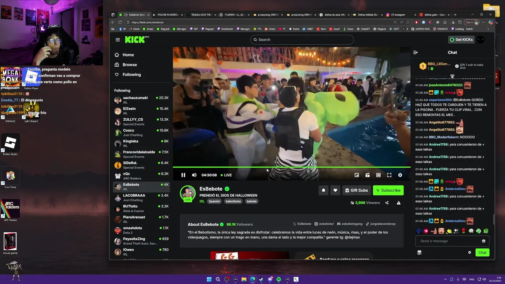Click the Get KICKs button

pos(461,39)
